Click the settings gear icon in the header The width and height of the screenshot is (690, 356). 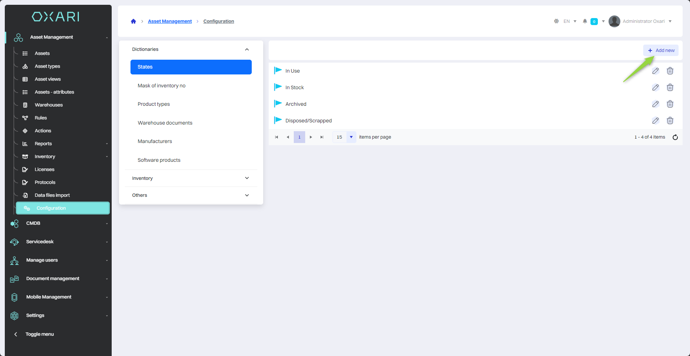tap(556, 21)
